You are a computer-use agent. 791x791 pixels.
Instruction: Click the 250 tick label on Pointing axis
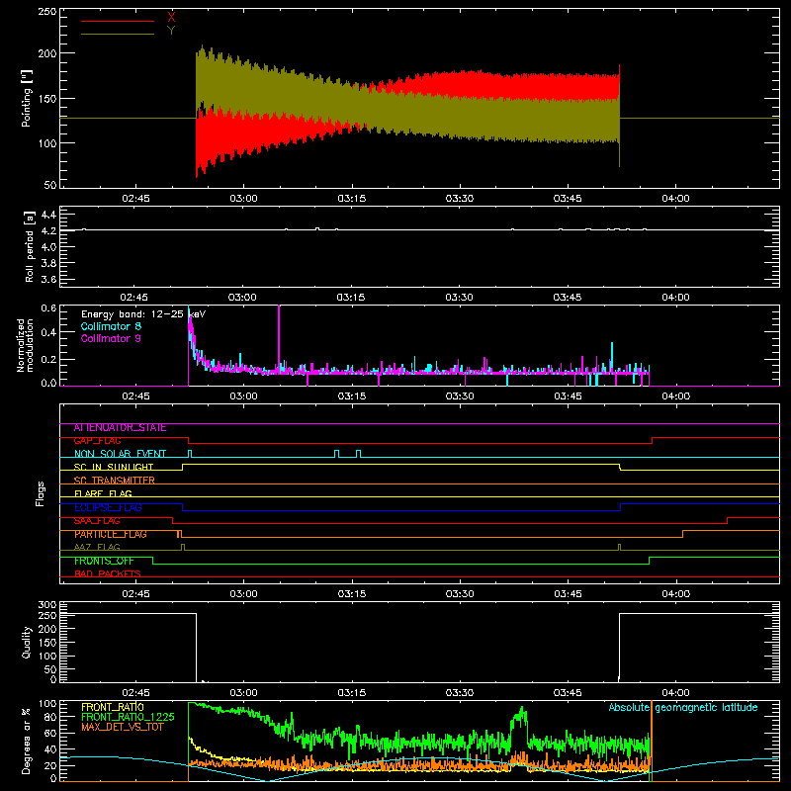47,11
